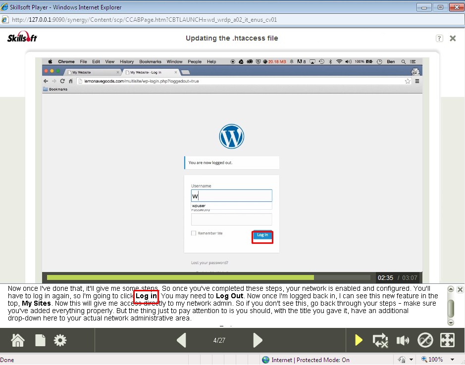Bookmark page with the star icon
The height and width of the screenshot is (365, 465).
point(408,81)
